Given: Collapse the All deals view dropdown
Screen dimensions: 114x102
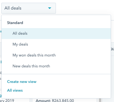Looking at the screenshot, I should [29, 8].
